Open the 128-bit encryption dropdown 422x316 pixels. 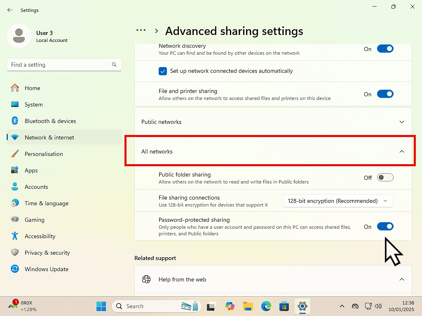coord(338,201)
